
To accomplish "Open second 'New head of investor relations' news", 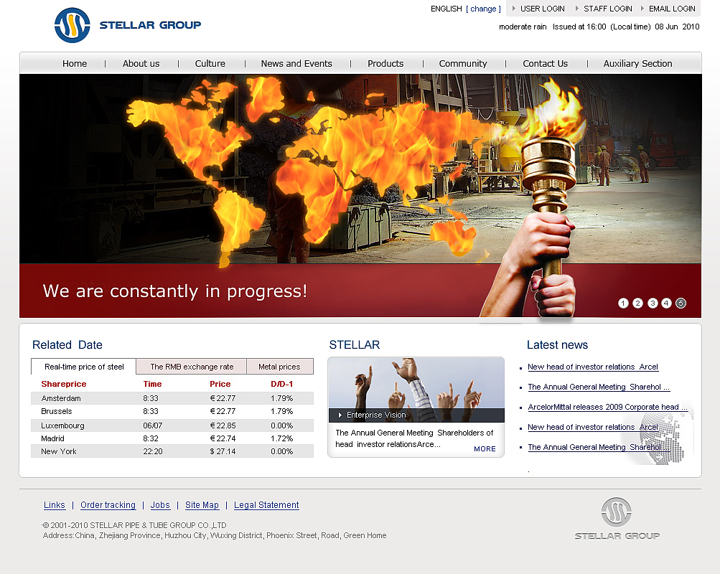I will pyautogui.click(x=593, y=427).
